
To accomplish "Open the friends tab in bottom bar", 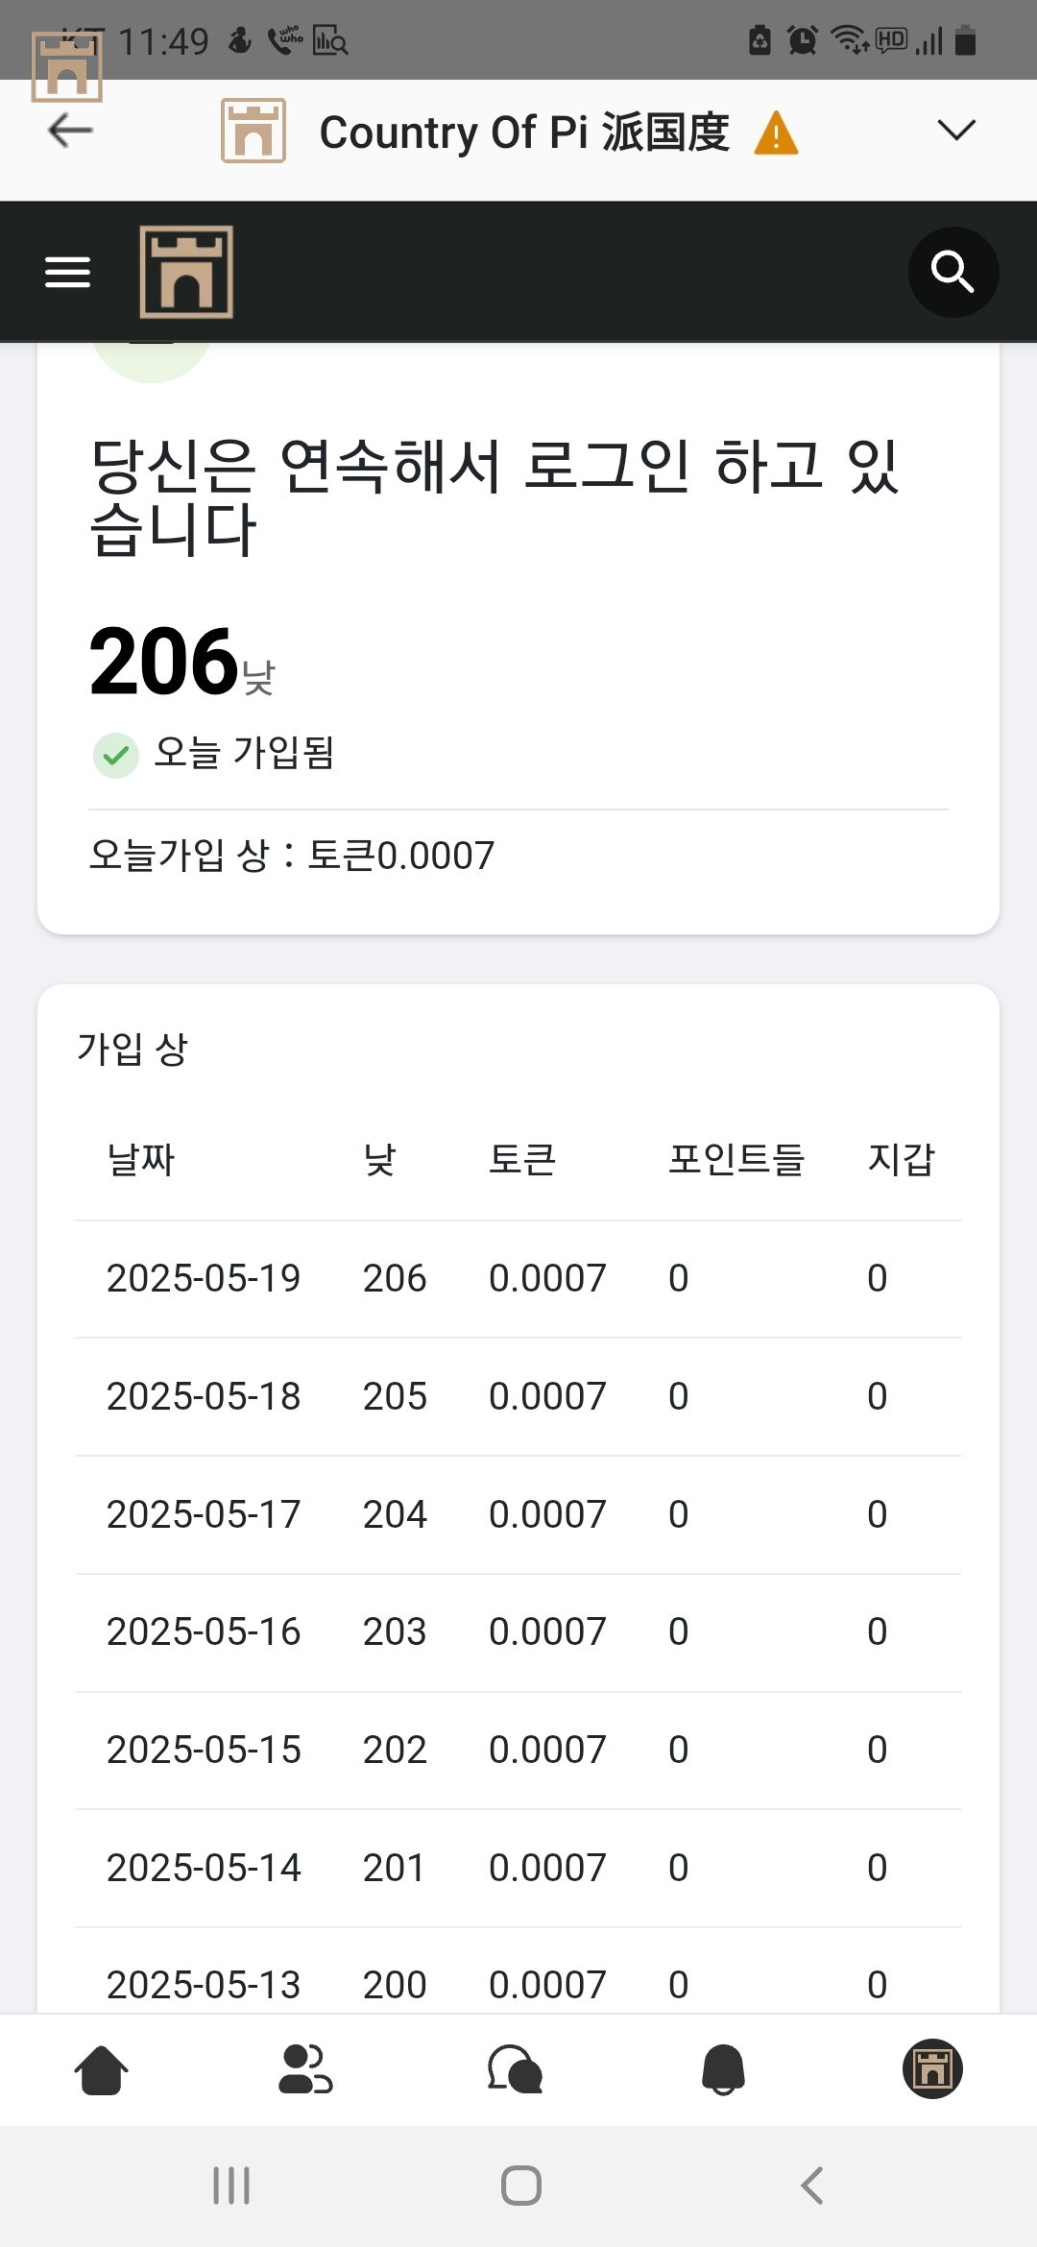I will click(305, 2069).
